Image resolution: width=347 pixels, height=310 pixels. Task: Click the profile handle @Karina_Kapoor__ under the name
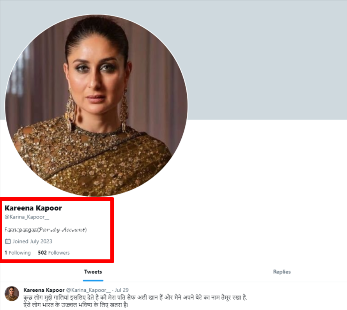[x=27, y=217]
